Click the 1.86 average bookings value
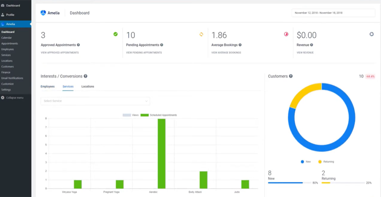 click(219, 35)
